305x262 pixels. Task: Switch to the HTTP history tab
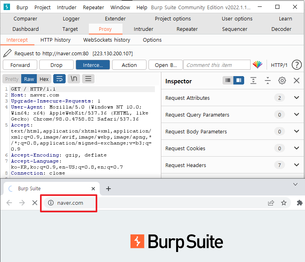[x=56, y=40]
